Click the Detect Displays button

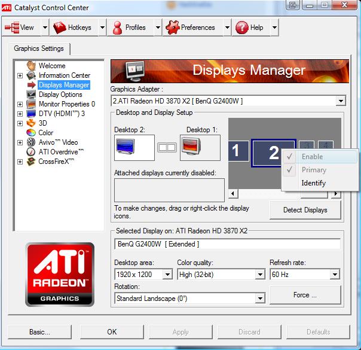click(x=305, y=210)
